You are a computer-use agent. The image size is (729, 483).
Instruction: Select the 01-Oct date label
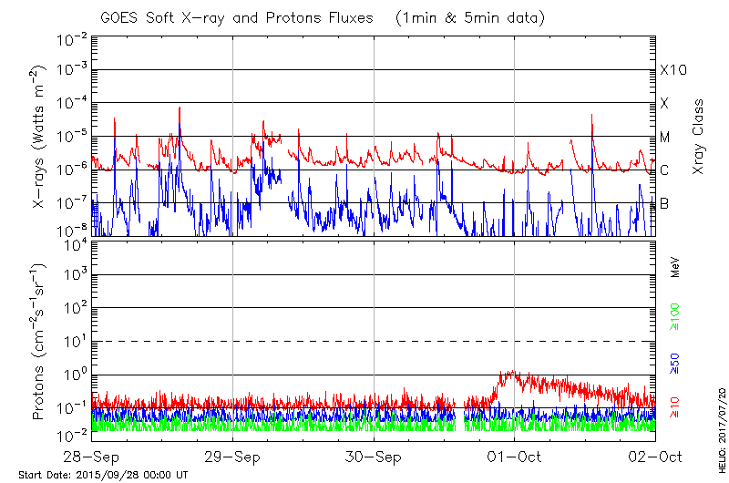tap(515, 455)
